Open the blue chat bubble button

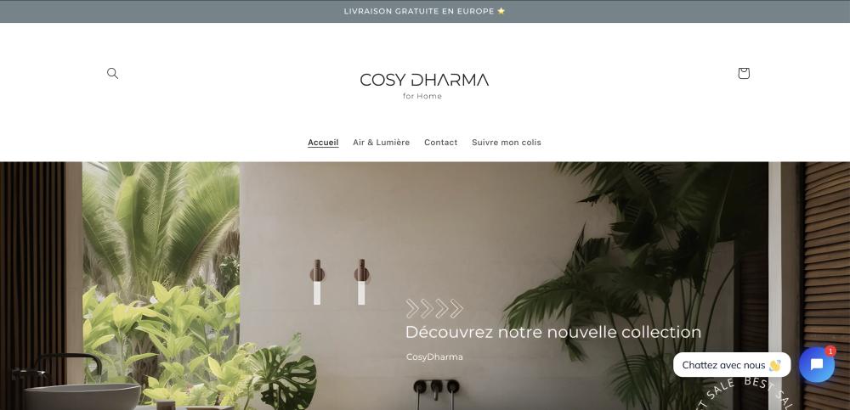click(816, 365)
